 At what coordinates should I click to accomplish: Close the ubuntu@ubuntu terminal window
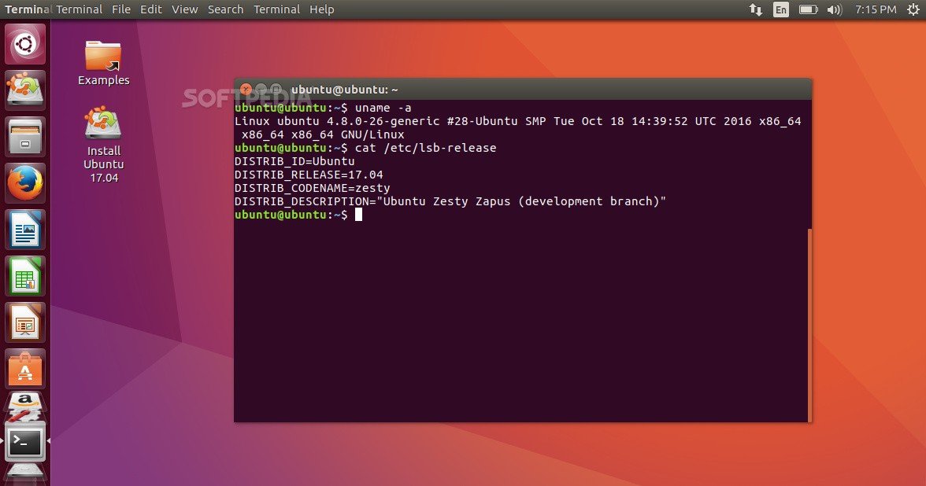[x=246, y=90]
